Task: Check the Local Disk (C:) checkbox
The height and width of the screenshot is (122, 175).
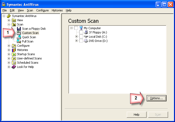Action: tap(81, 37)
